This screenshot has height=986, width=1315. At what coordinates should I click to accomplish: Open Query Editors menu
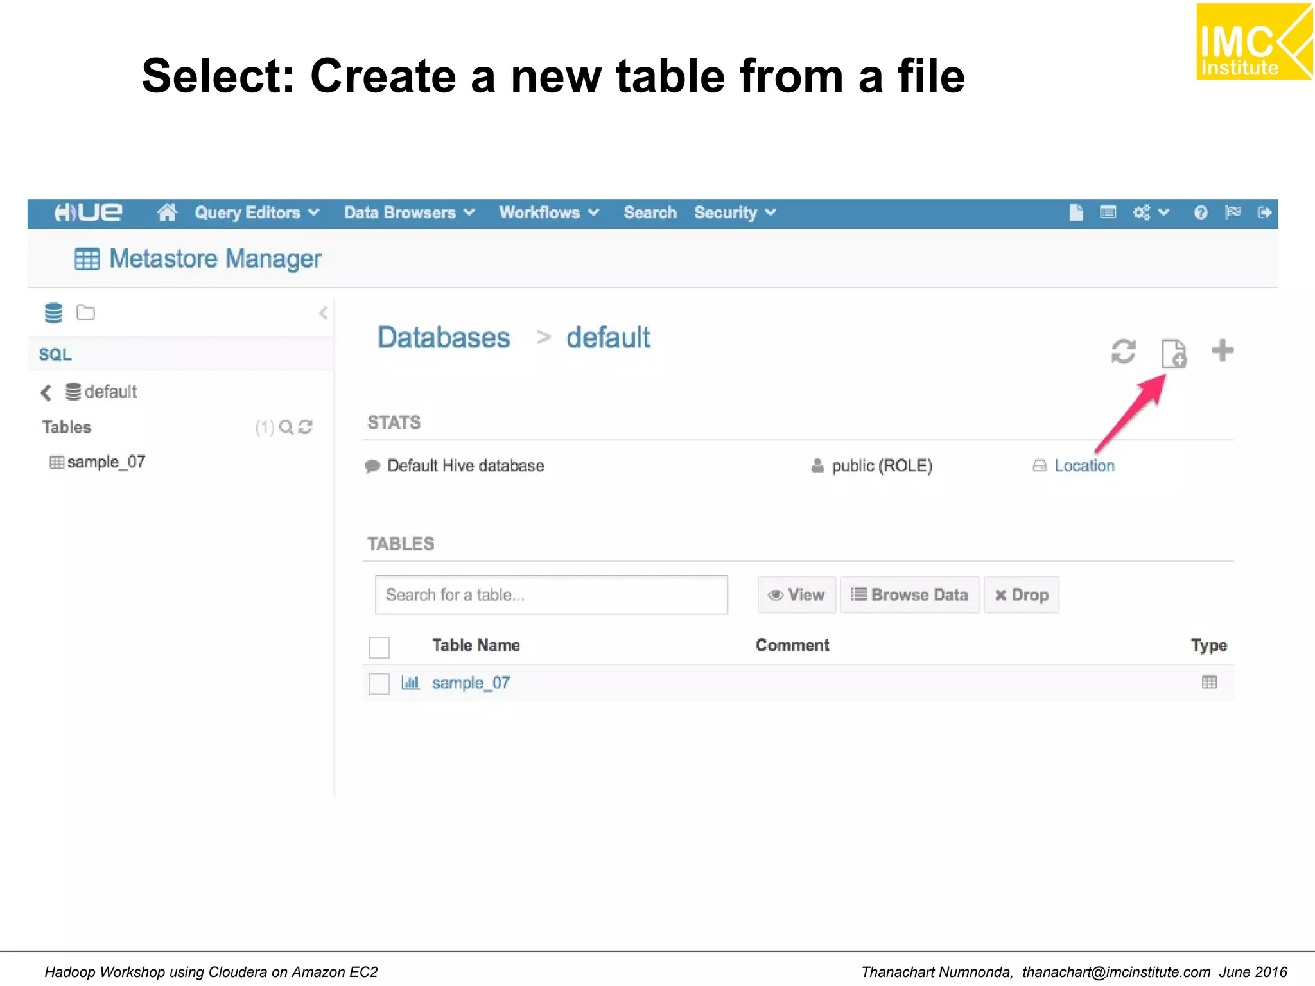coord(257,212)
